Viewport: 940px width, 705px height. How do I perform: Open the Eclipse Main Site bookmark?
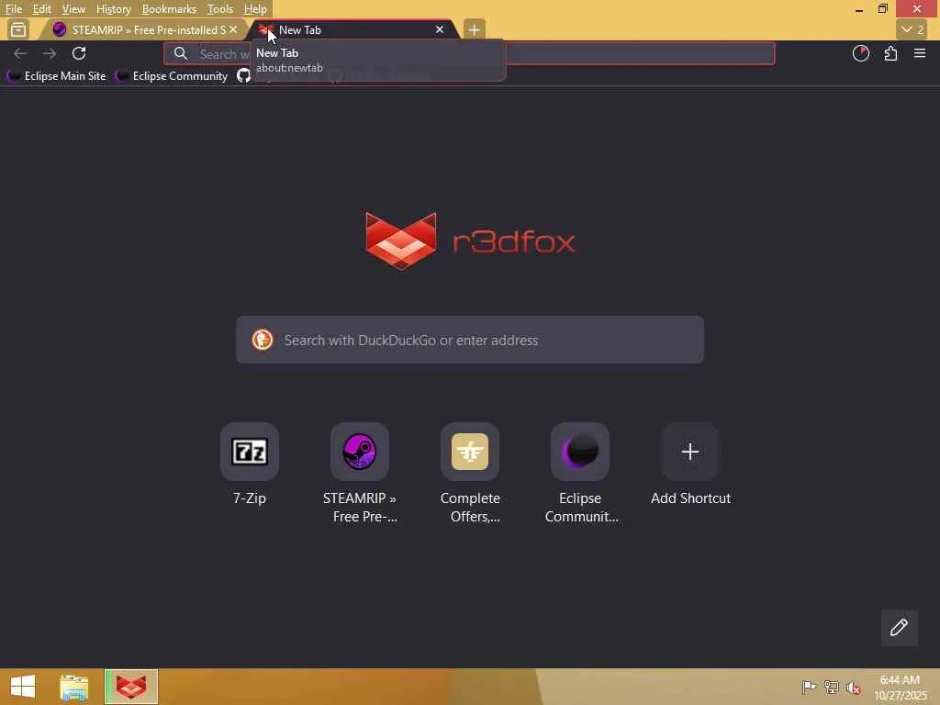click(56, 76)
